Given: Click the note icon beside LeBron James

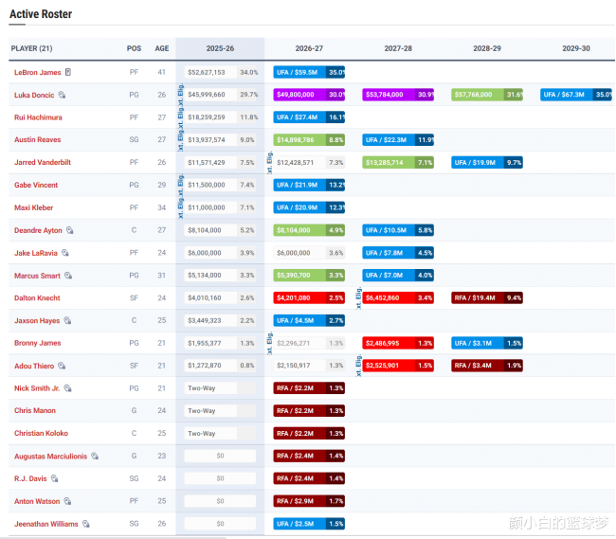Looking at the screenshot, I should (x=68, y=72).
